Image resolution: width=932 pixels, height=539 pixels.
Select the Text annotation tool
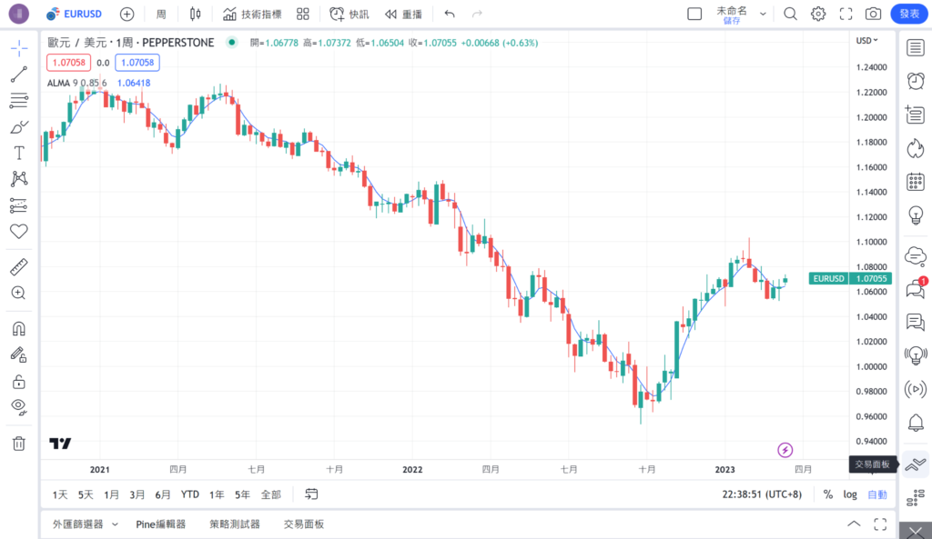click(18, 153)
